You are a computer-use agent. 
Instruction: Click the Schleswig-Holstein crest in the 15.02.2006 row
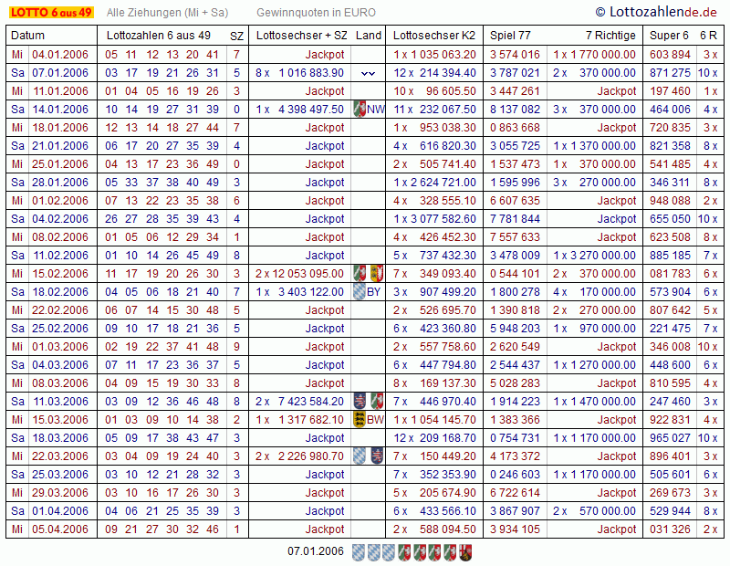[x=376, y=274]
